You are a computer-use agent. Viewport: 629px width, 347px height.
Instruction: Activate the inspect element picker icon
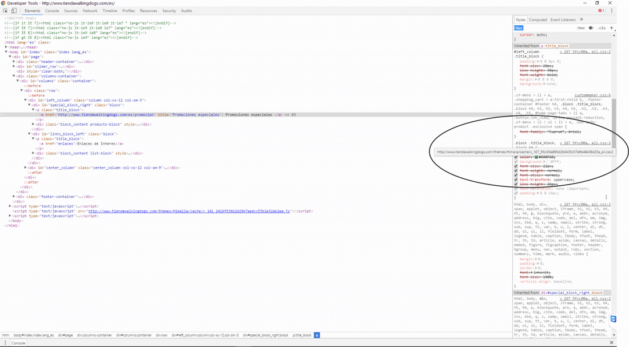5,11
